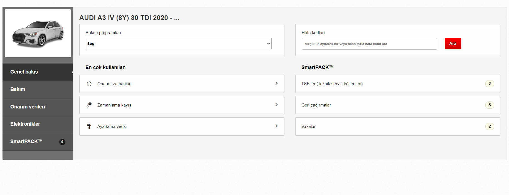Expand Onarım zamanları with its chevron arrow

(x=276, y=83)
